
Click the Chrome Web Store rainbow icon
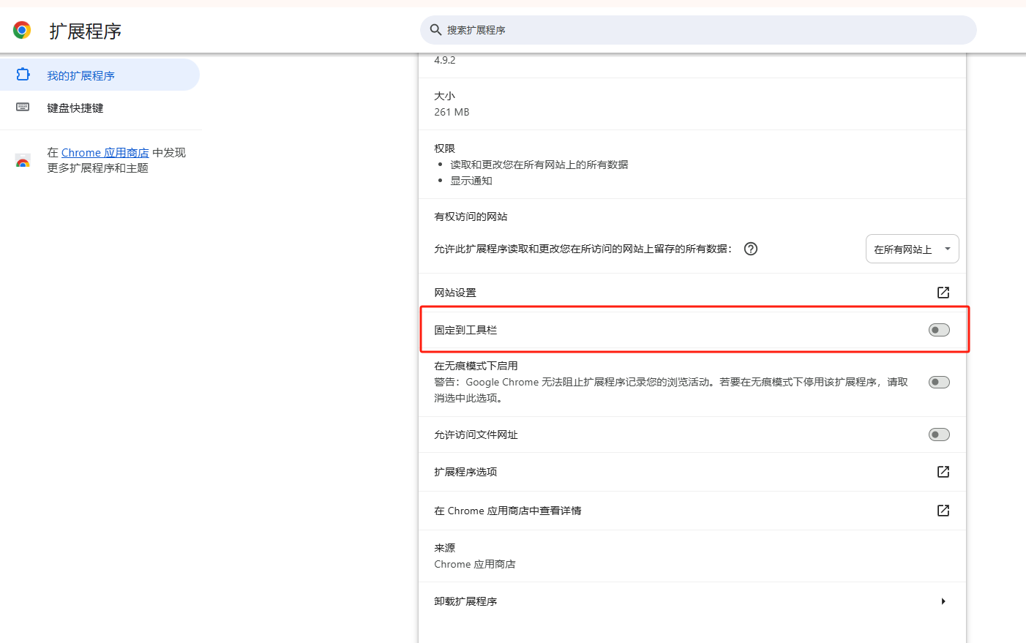[x=23, y=160]
